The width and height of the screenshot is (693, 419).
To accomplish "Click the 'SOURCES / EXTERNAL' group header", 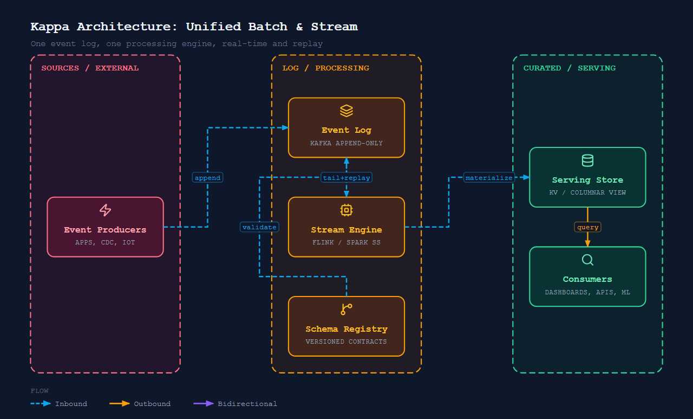I will 90,68.
